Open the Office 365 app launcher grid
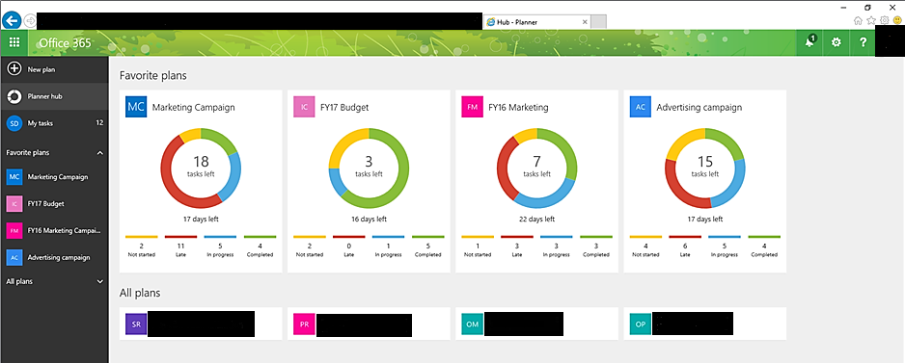The image size is (905, 363). (14, 42)
